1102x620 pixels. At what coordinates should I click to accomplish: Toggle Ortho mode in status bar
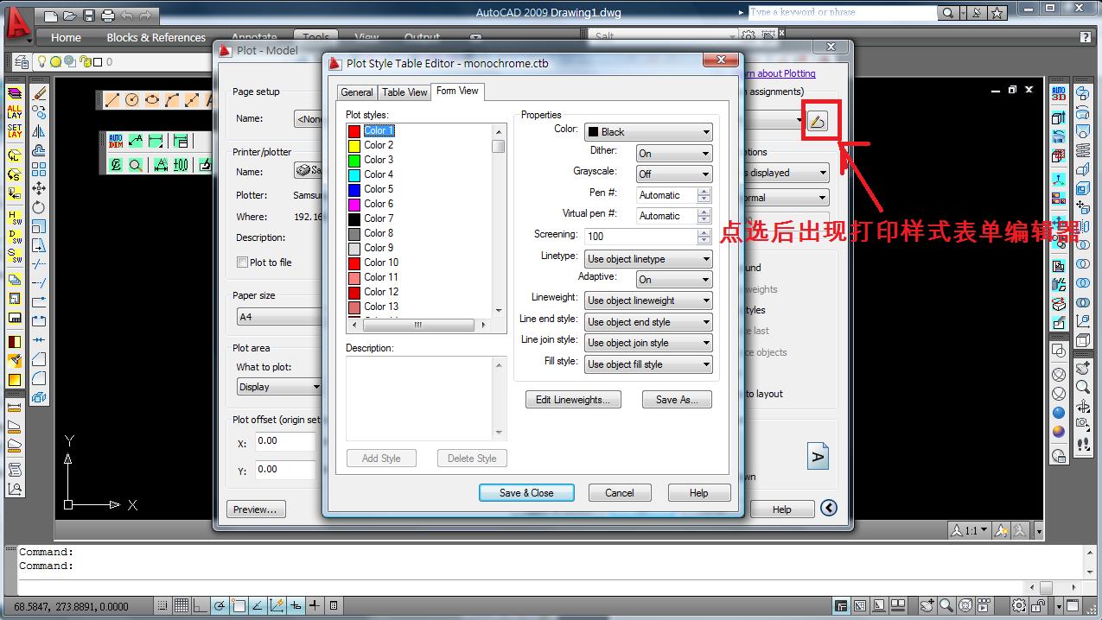(201, 606)
